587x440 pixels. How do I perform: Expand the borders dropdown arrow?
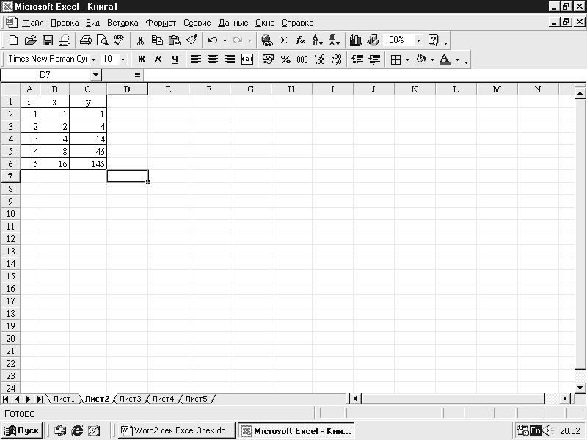[x=407, y=59]
